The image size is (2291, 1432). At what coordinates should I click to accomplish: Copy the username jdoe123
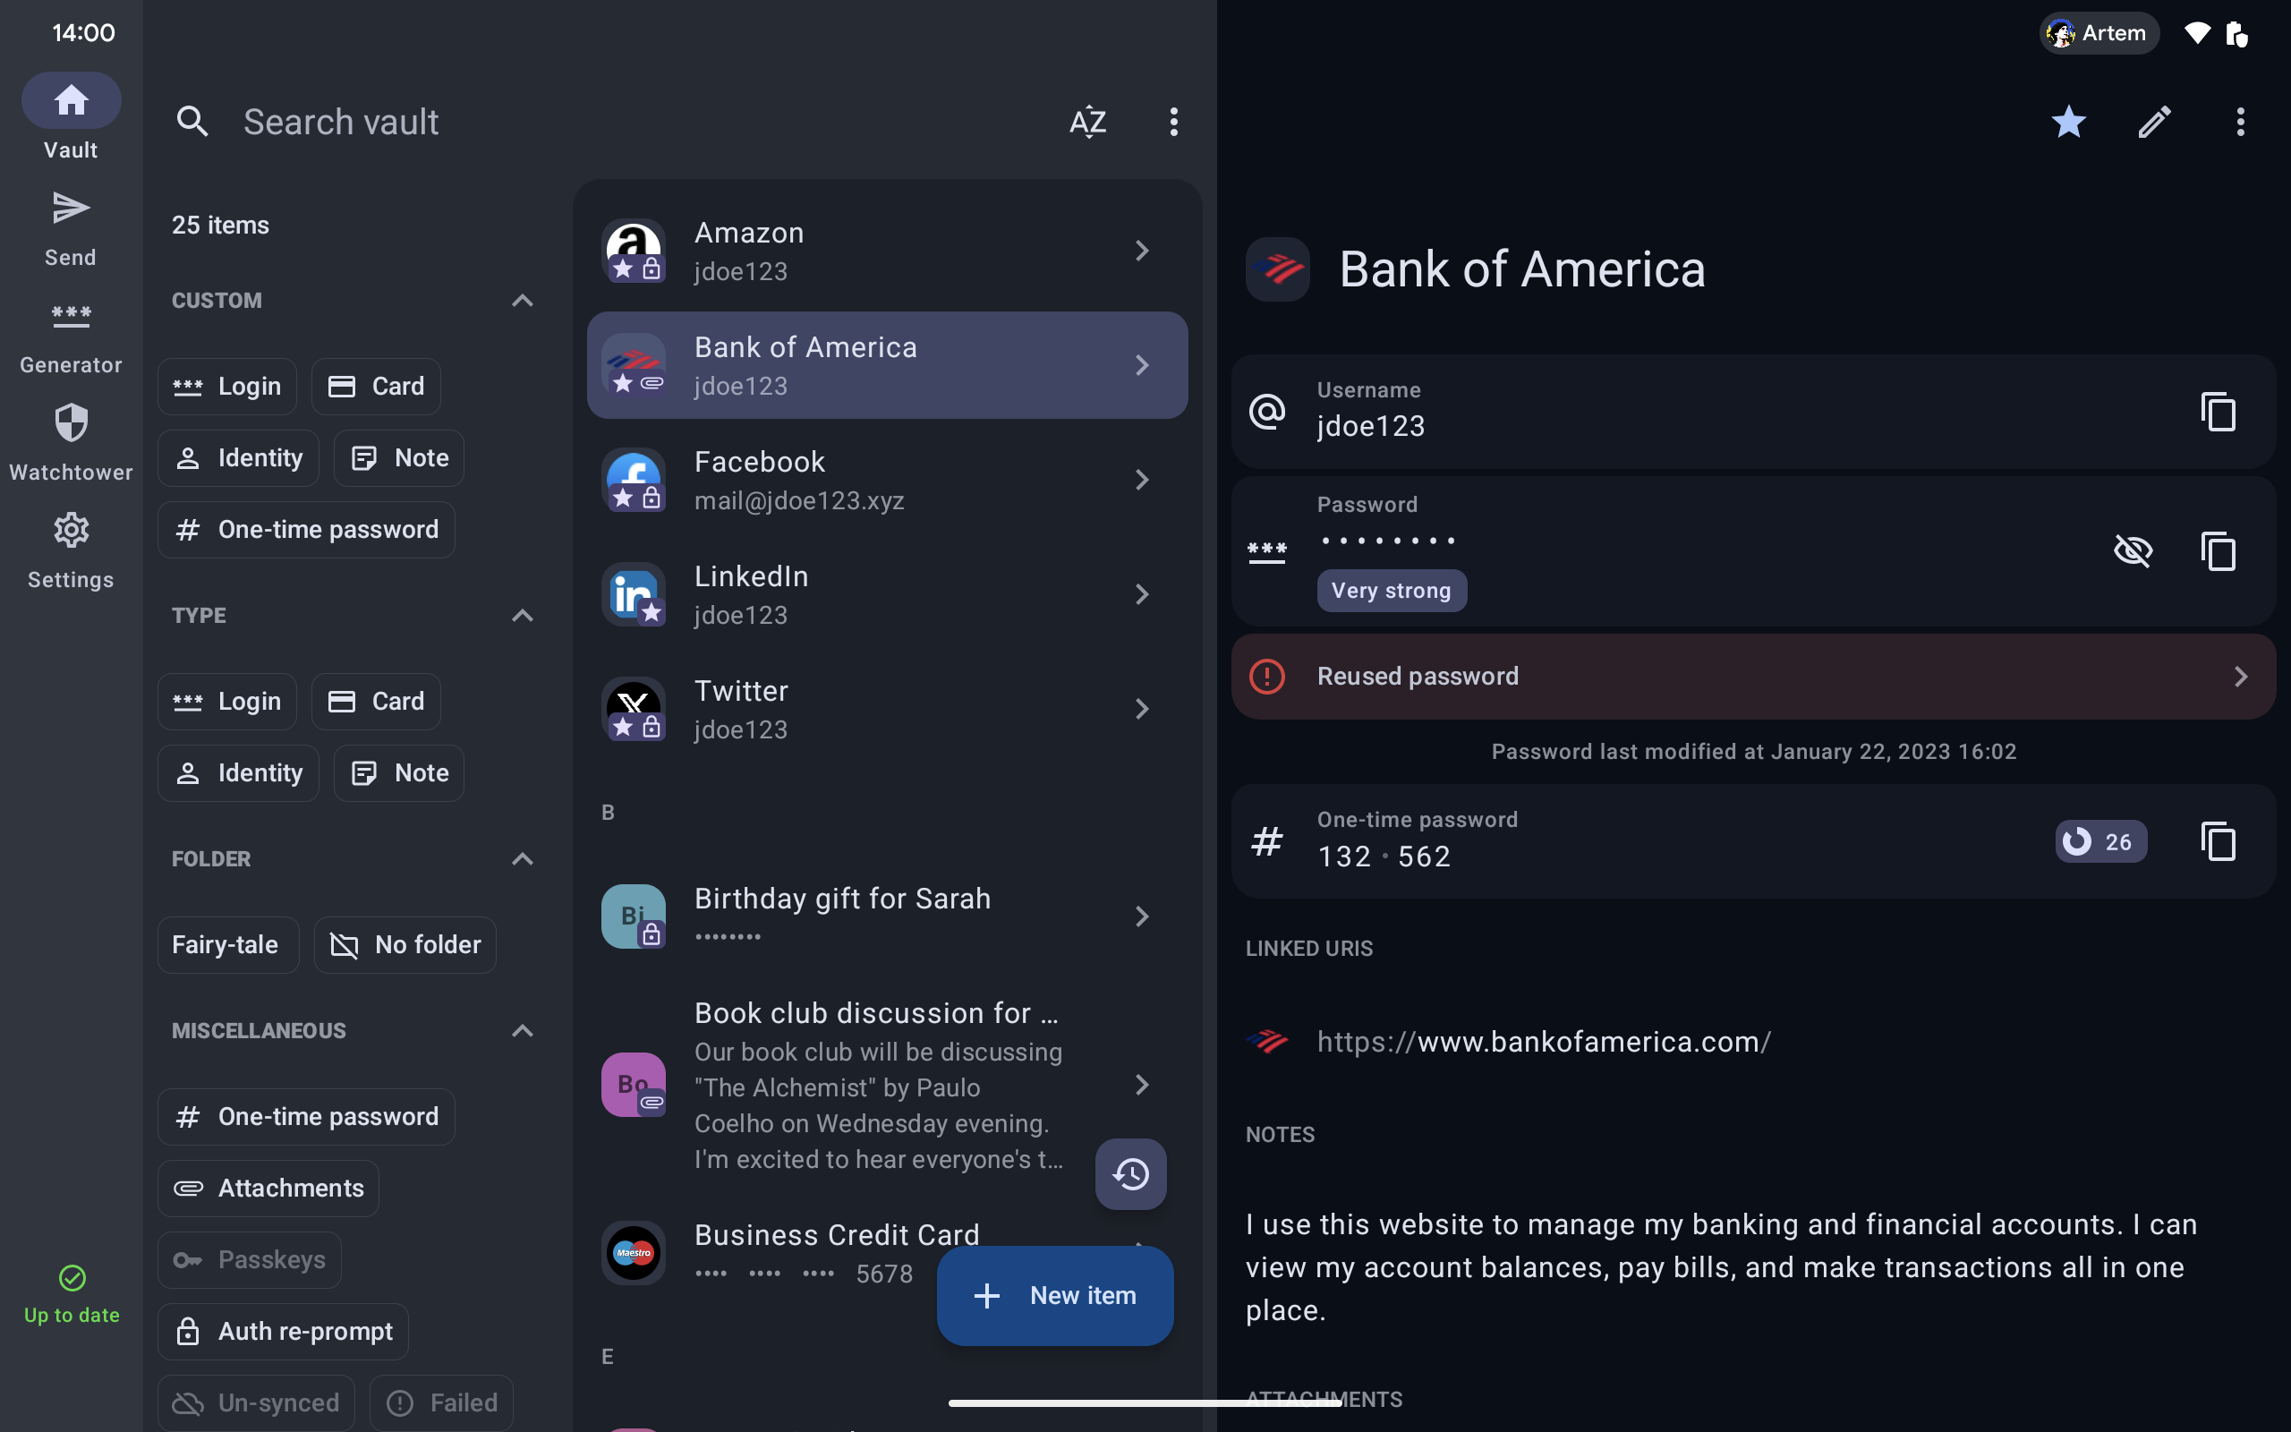pos(2219,412)
